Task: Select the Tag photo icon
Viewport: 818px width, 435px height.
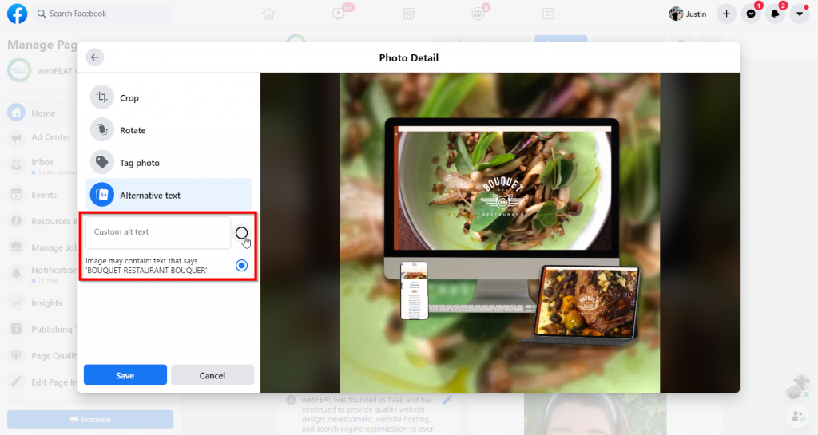Action: pos(101,163)
